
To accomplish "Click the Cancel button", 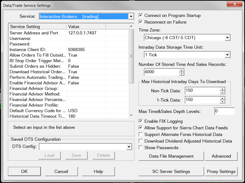I will click(x=61, y=171).
